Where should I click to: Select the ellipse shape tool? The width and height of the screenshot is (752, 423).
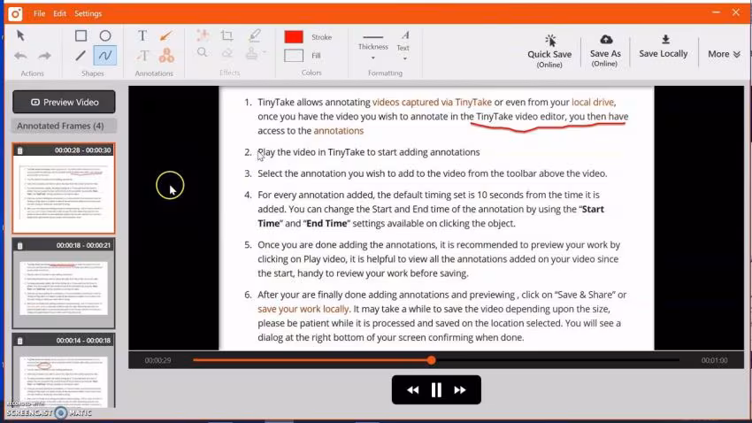[x=105, y=35]
